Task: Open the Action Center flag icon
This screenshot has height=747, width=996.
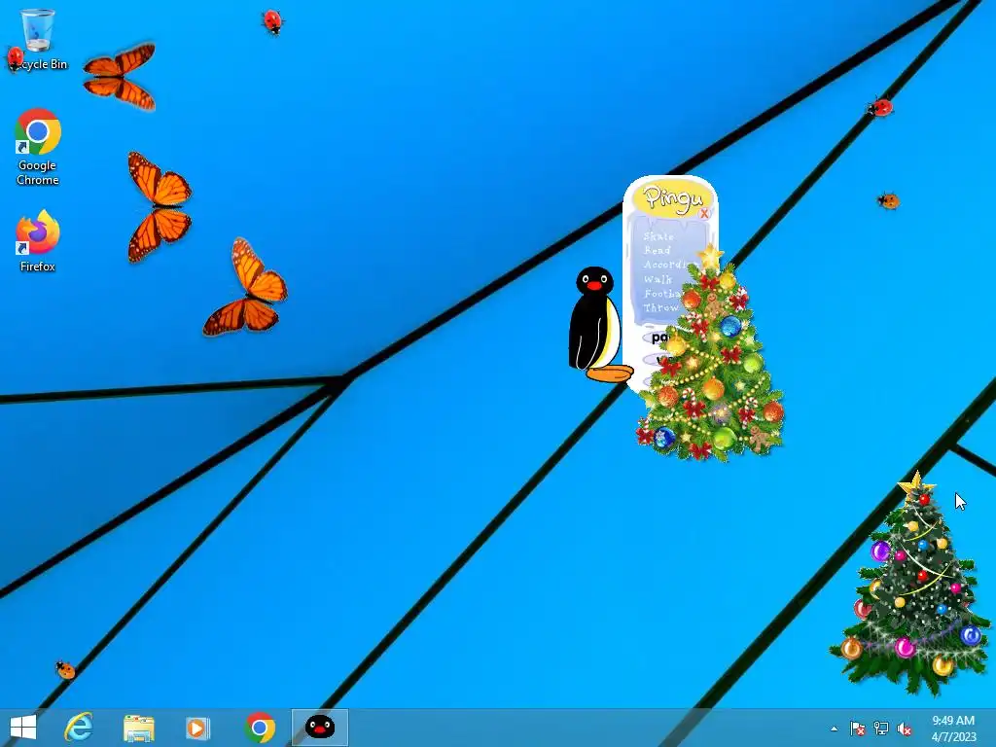Action: click(x=858, y=729)
